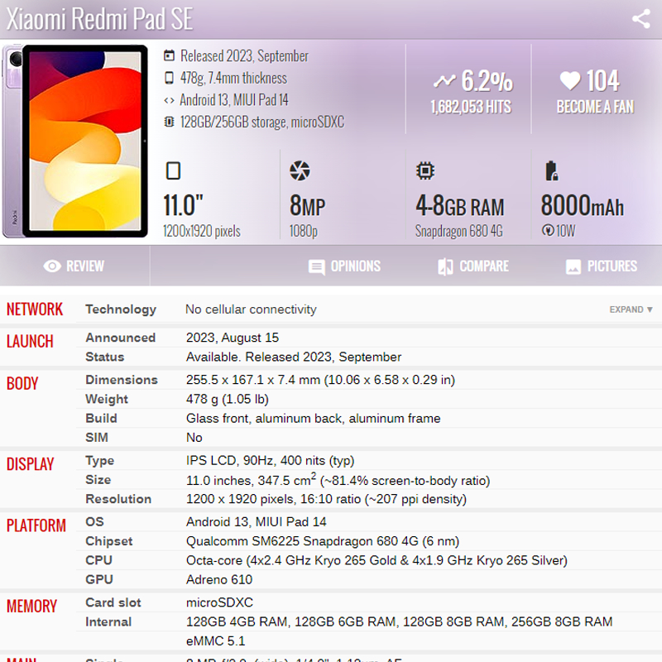662x662 pixels.
Task: Click the battery icon above 8000mAh
Action: [551, 171]
